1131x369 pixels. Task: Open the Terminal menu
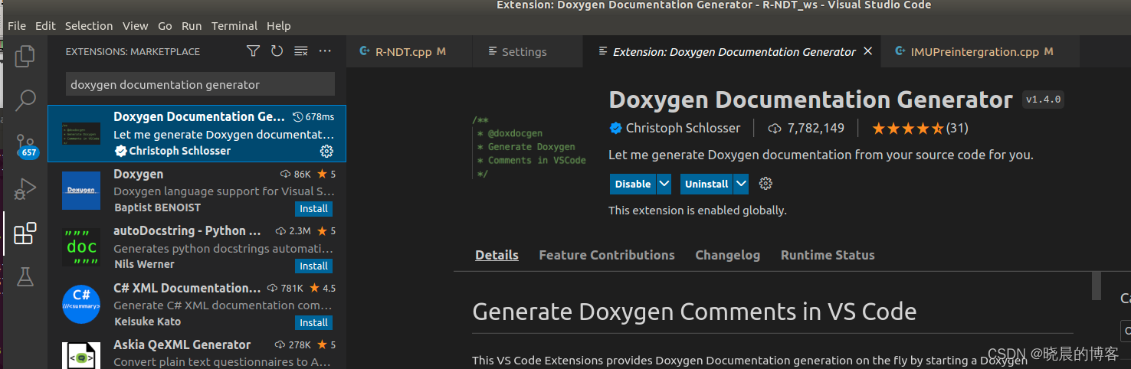click(234, 25)
